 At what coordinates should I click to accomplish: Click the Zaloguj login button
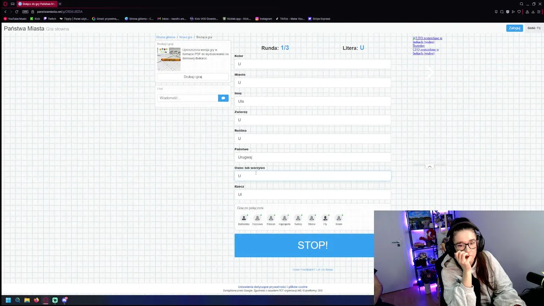click(x=514, y=28)
